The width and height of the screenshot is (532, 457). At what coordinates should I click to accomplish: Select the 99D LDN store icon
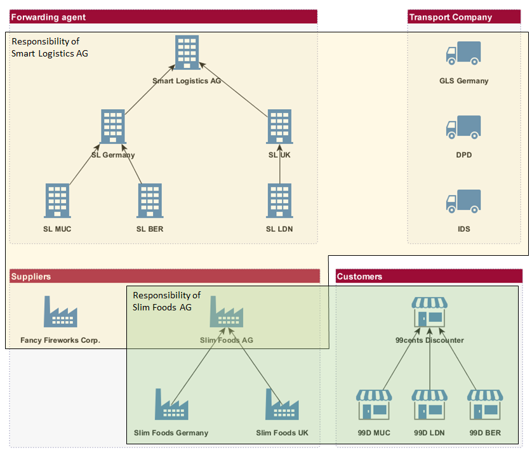click(430, 405)
